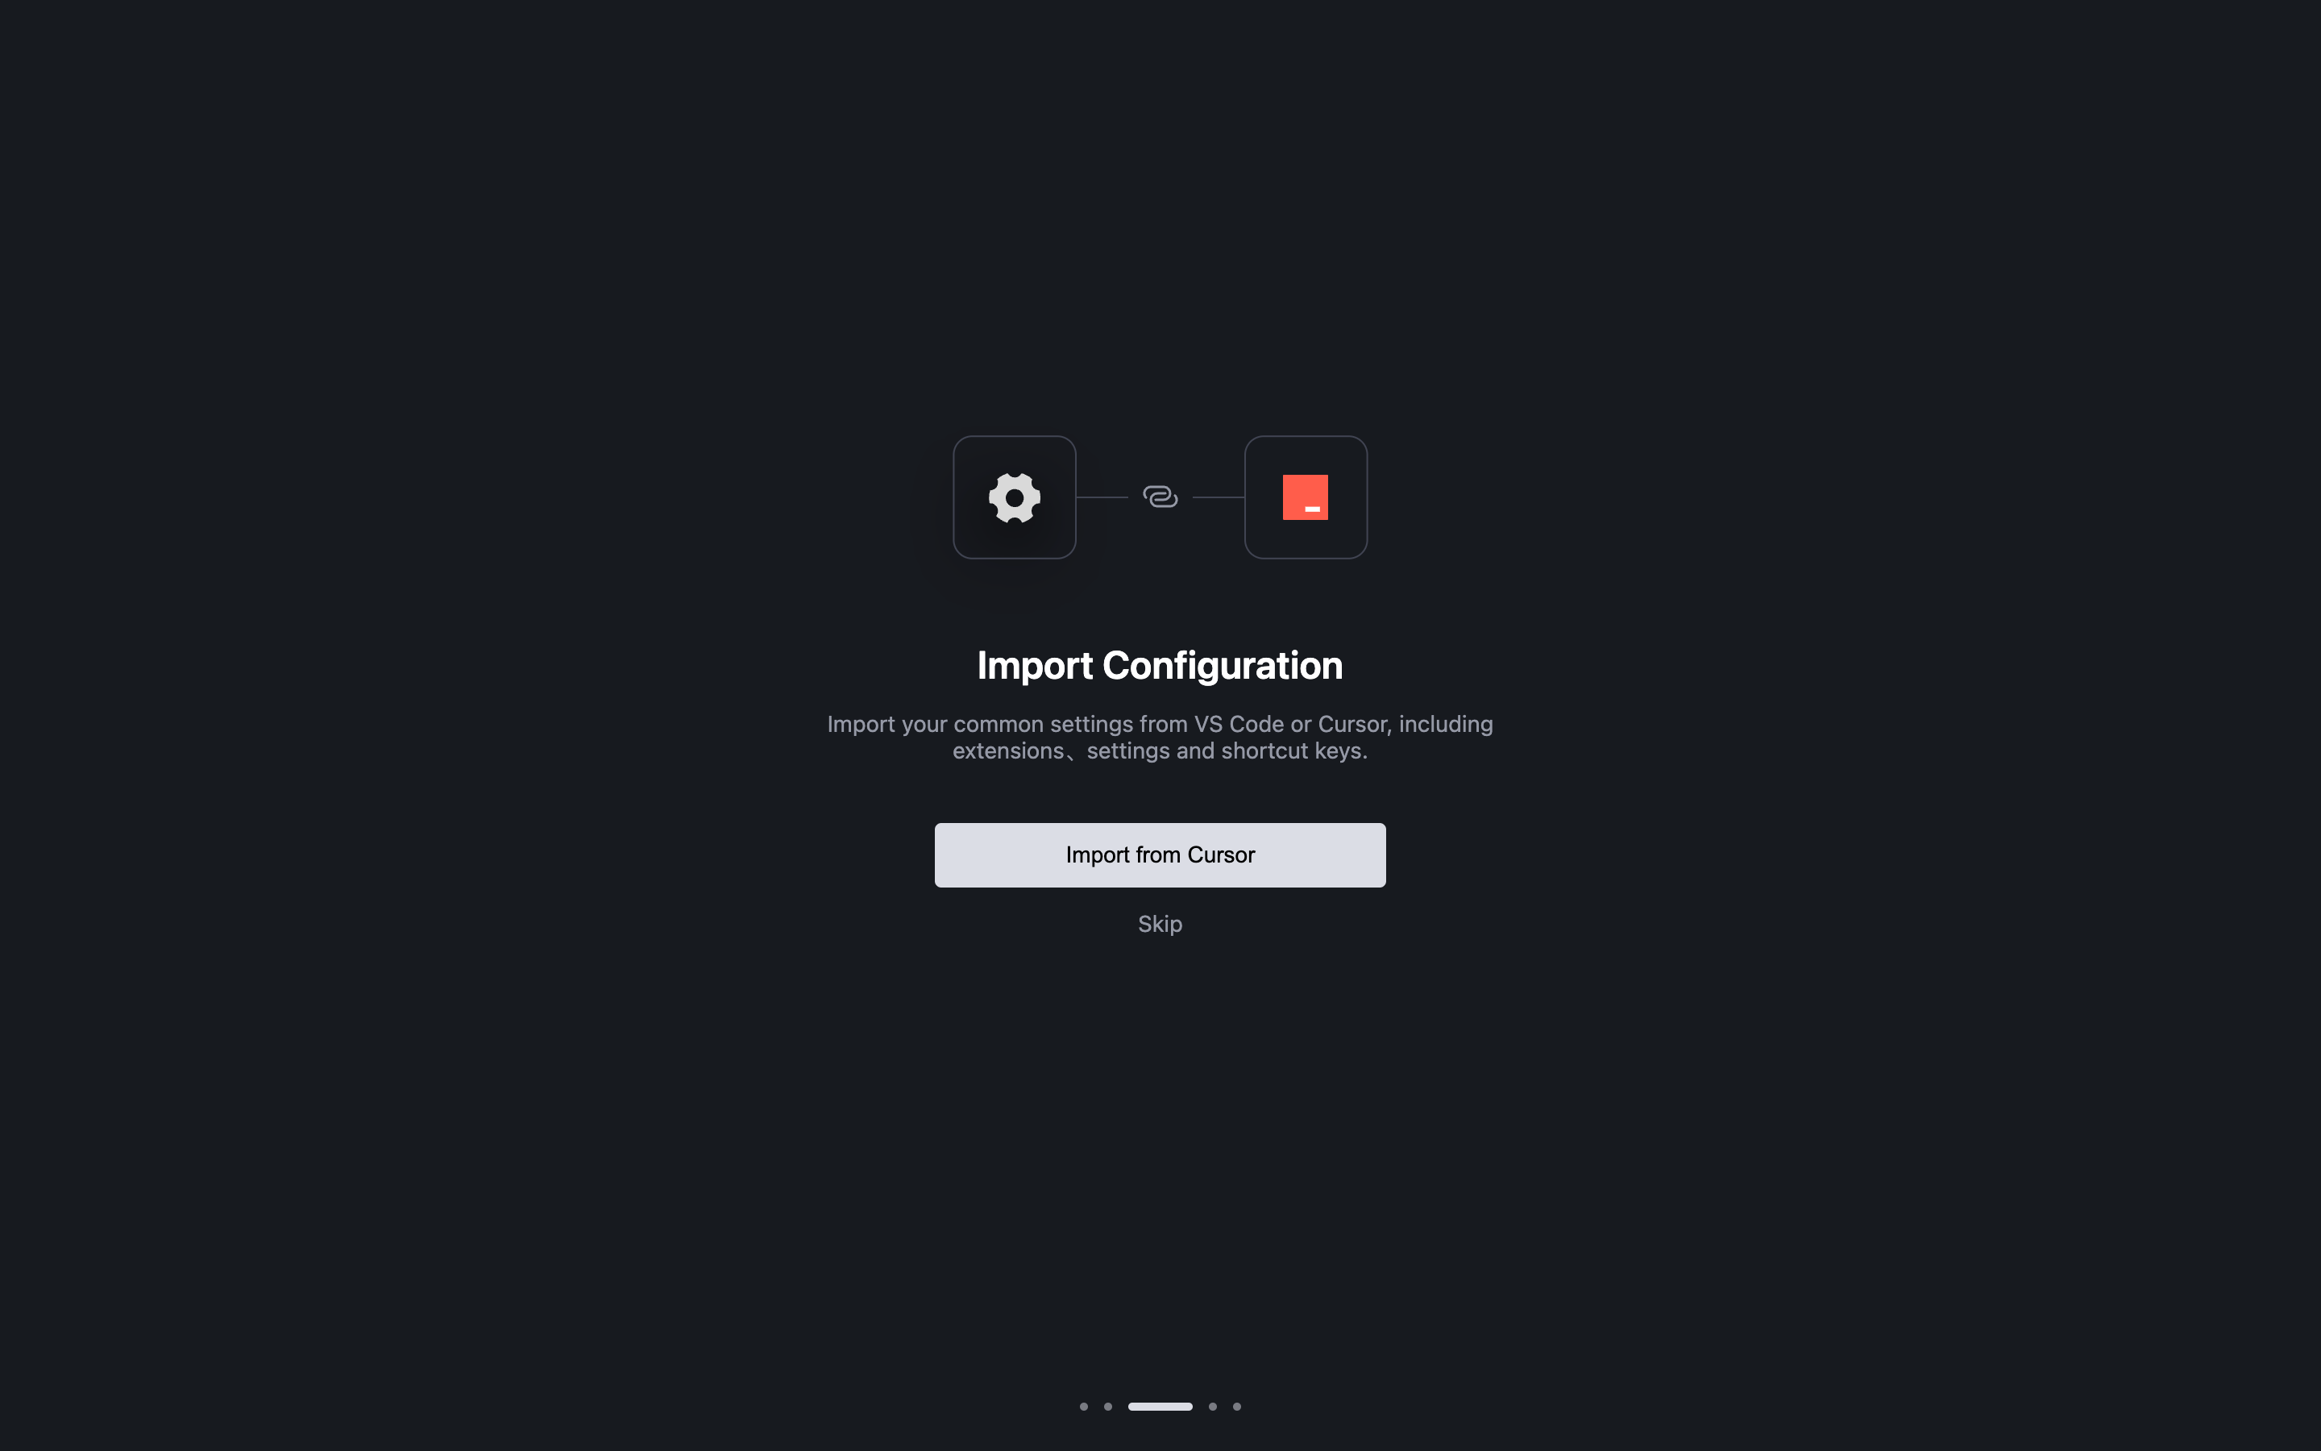Navigate to the fourth onboarding dot
The width and height of the screenshot is (2321, 1451).
pyautogui.click(x=1211, y=1406)
